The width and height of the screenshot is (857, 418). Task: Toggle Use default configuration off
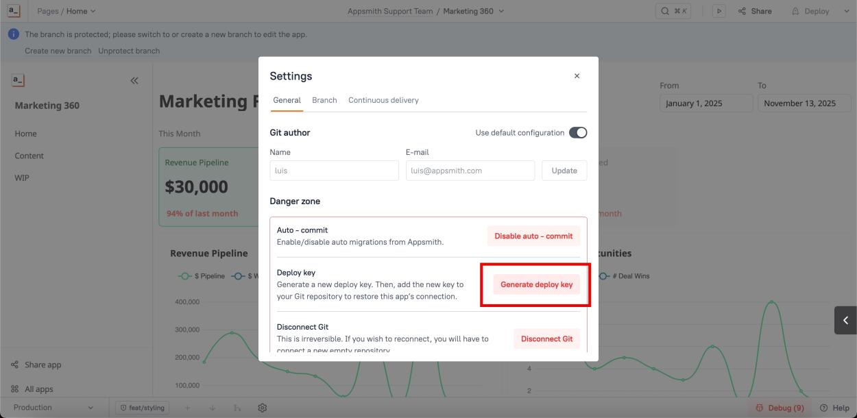(x=578, y=132)
